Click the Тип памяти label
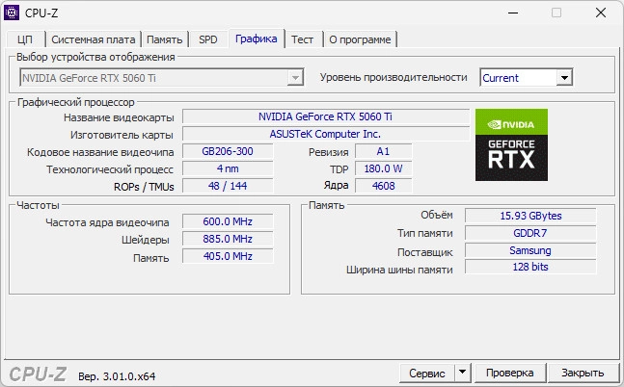The width and height of the screenshot is (624, 387). tap(425, 233)
